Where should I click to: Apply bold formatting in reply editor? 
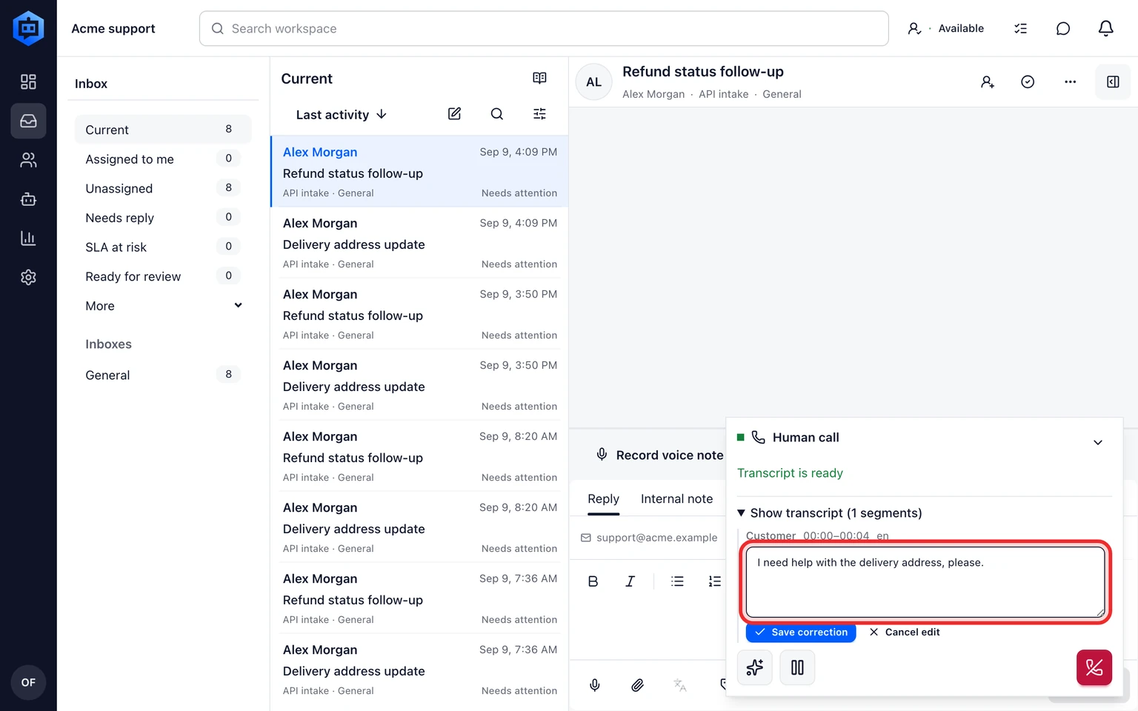coord(593,581)
